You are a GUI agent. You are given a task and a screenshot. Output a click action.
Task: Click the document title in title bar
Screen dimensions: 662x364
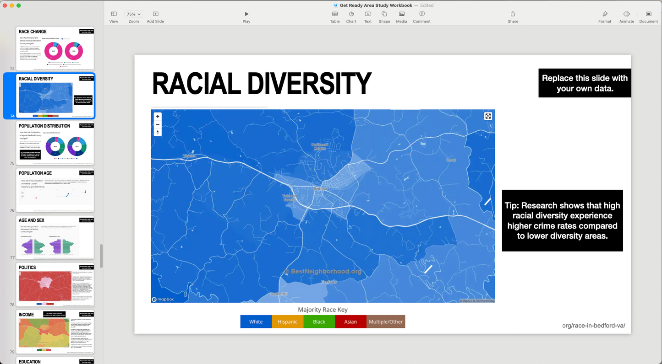(x=376, y=5)
